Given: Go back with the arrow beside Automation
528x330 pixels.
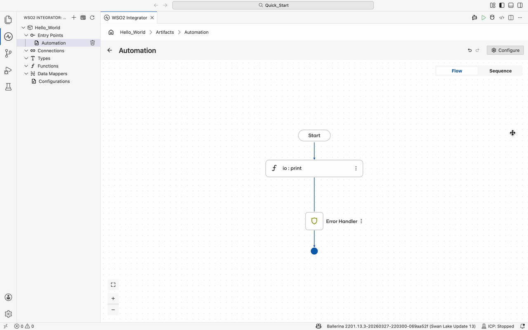Looking at the screenshot, I should click(x=110, y=50).
